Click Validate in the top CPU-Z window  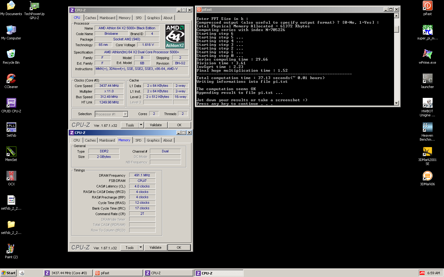coord(156,125)
